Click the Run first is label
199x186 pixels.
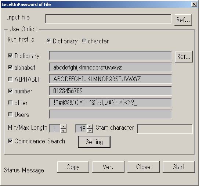pos(21,39)
